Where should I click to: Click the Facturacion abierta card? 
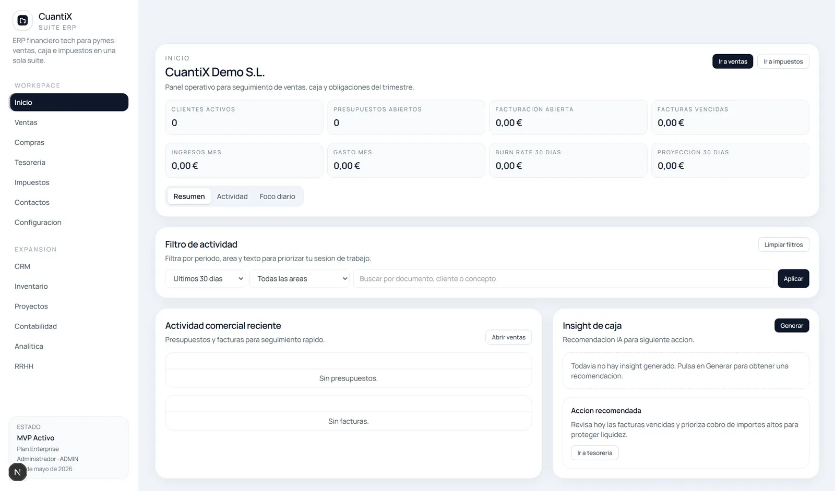568,117
